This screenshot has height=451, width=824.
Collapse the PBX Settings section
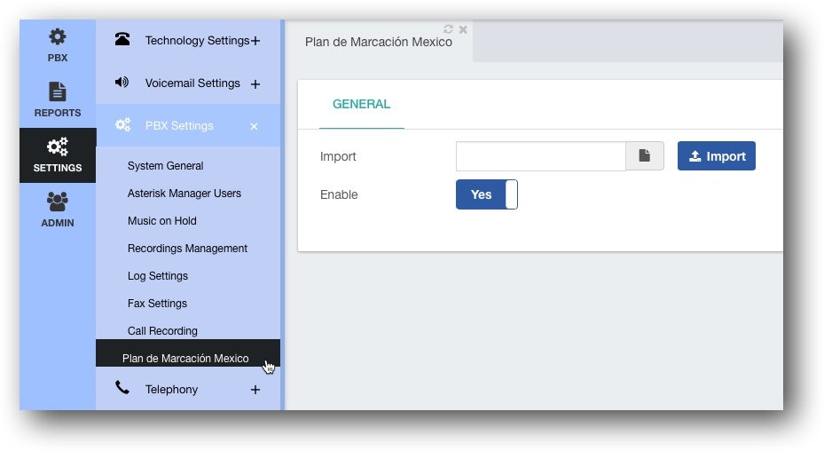(x=255, y=126)
